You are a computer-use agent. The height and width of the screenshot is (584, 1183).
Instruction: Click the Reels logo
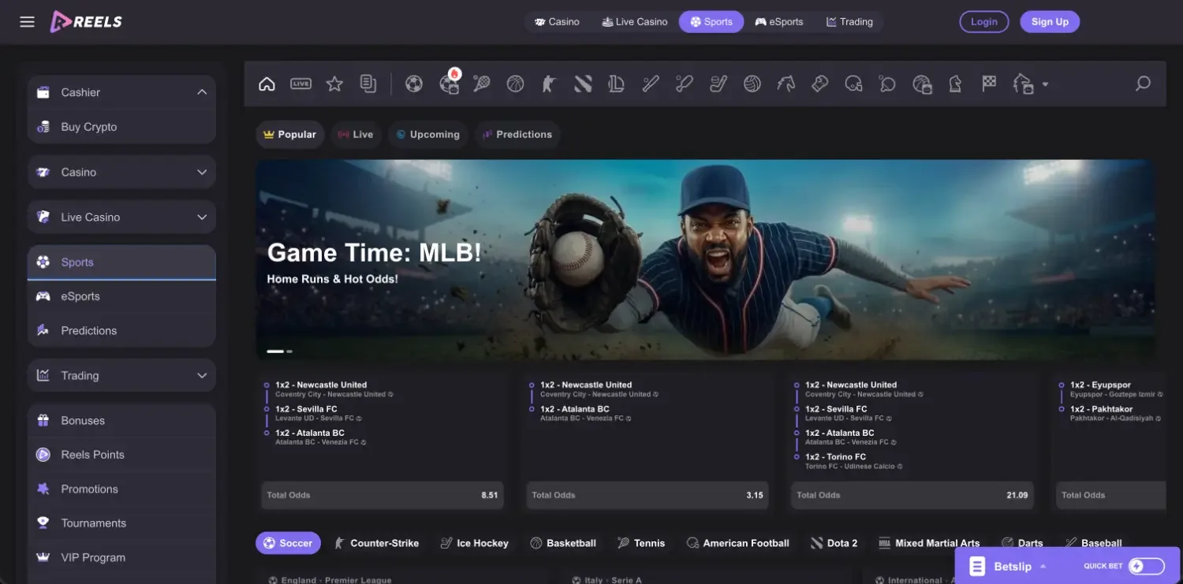point(87,22)
